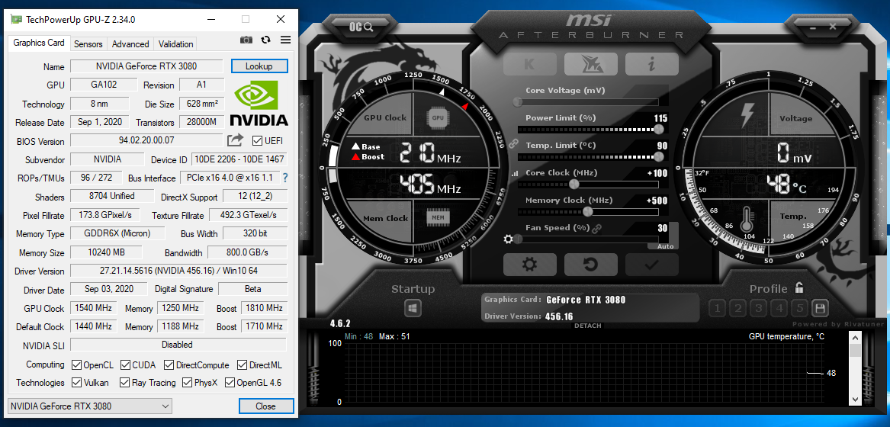Click the BIOS Version field
Screen dimensions: 890x427
coord(146,140)
